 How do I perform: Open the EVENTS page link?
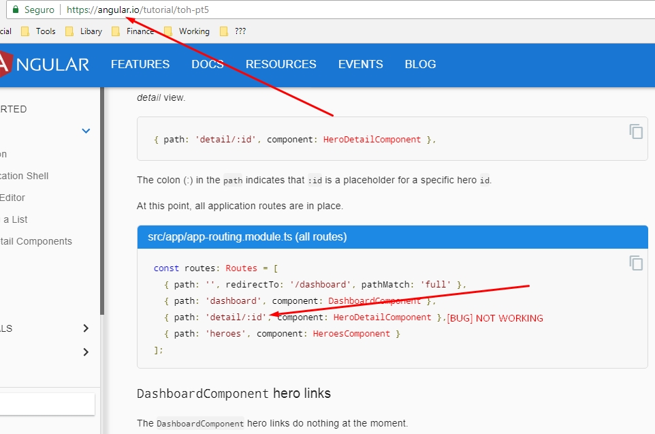point(360,64)
